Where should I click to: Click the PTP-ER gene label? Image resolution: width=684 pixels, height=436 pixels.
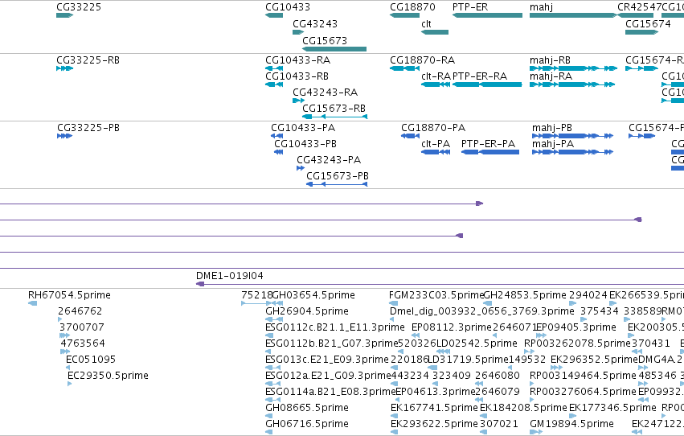pos(470,7)
